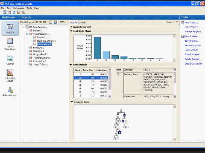This screenshot has width=205, height=153.
Task: Click the table view icon beside the project name
Action: 51,22
